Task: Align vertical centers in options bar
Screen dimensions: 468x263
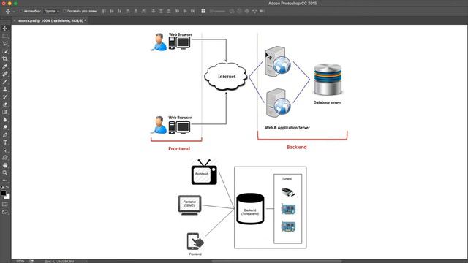Action: point(112,11)
